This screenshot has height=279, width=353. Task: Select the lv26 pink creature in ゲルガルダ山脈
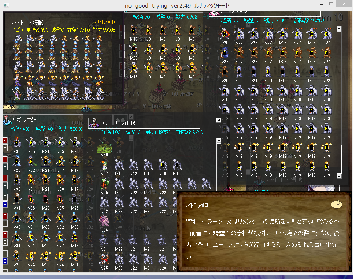(104, 221)
